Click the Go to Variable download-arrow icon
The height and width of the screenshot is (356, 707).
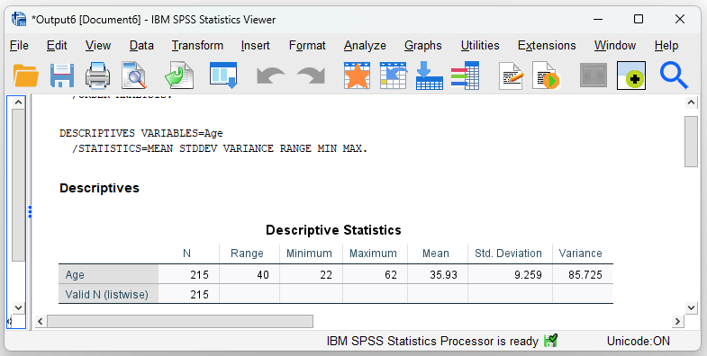(430, 76)
